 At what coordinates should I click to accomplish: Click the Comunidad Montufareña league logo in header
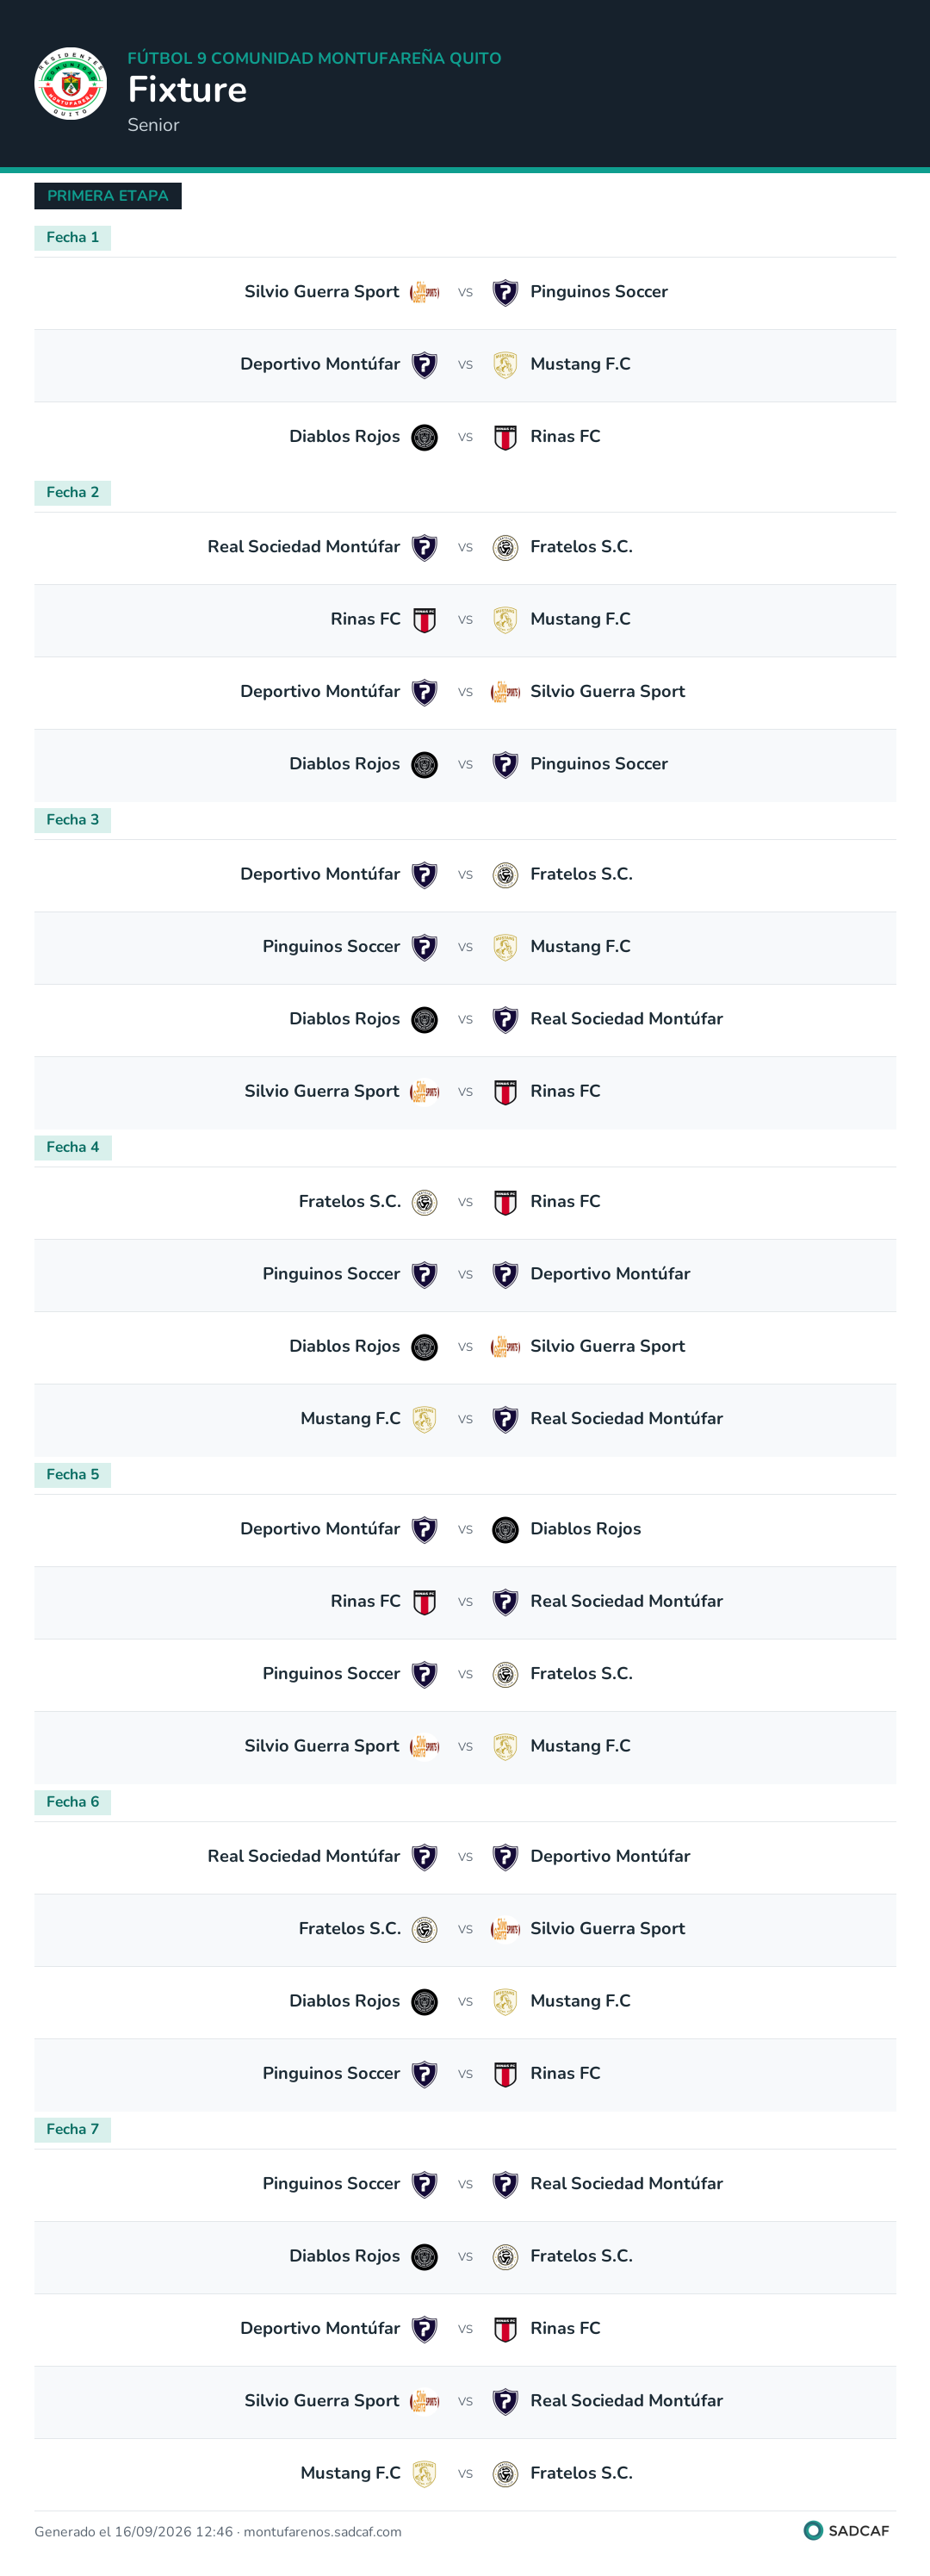[x=70, y=84]
